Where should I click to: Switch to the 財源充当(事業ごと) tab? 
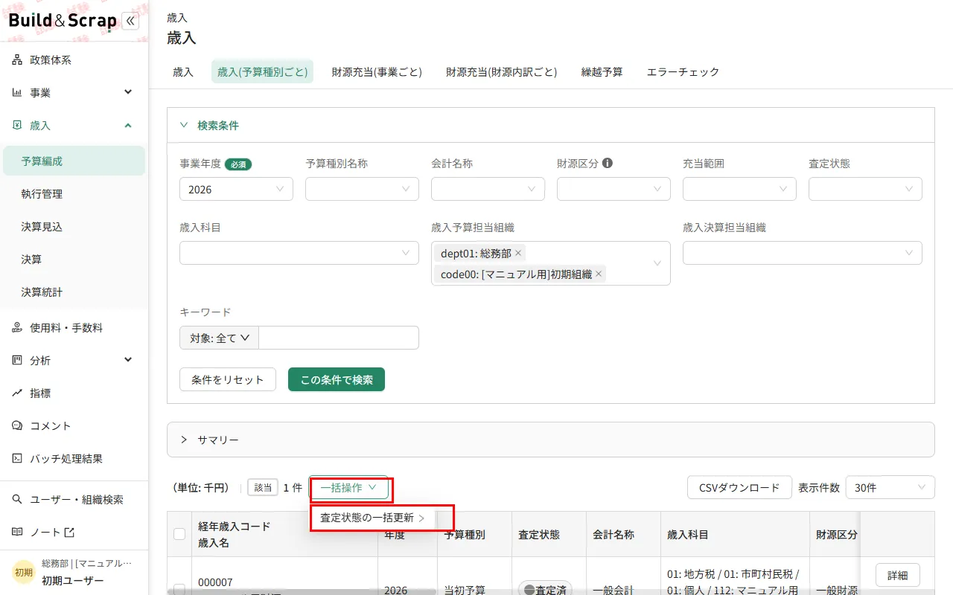(x=377, y=72)
